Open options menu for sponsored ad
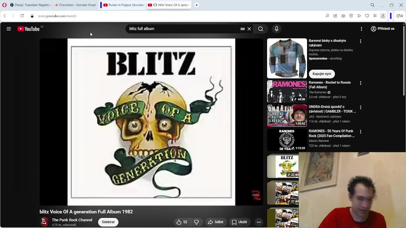This screenshot has height=228, width=406. coord(360,41)
